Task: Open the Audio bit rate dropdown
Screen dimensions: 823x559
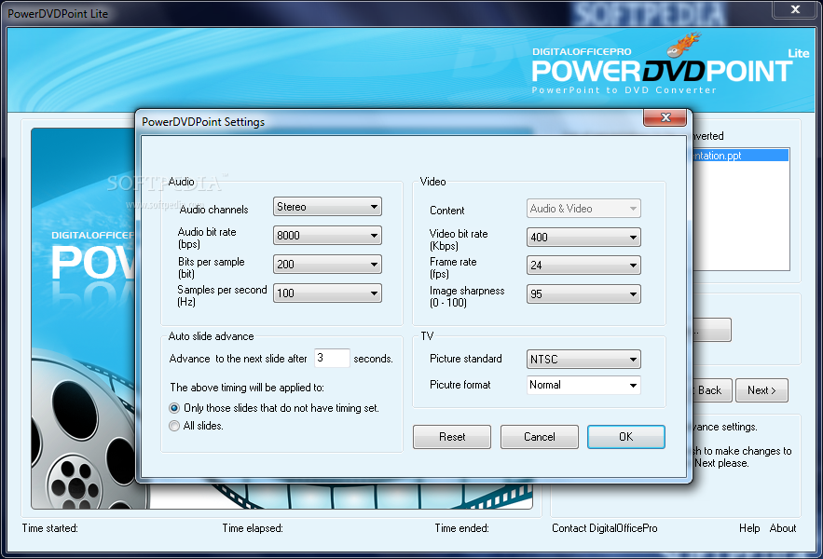Action: click(x=327, y=235)
